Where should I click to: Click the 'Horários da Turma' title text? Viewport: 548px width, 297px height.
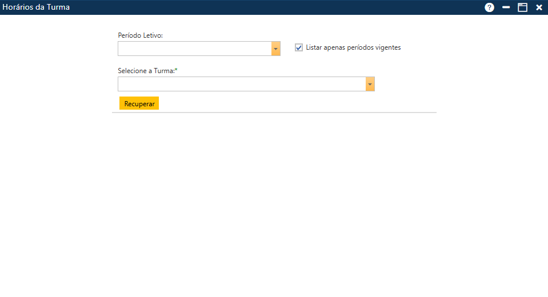[36, 7]
